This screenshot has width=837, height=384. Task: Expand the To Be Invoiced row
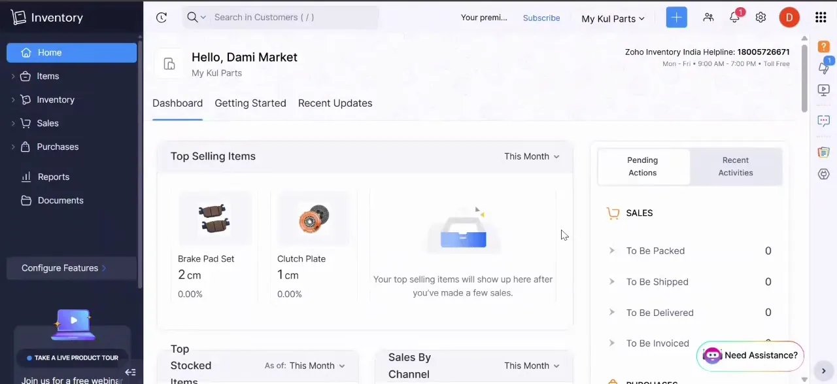pos(612,343)
